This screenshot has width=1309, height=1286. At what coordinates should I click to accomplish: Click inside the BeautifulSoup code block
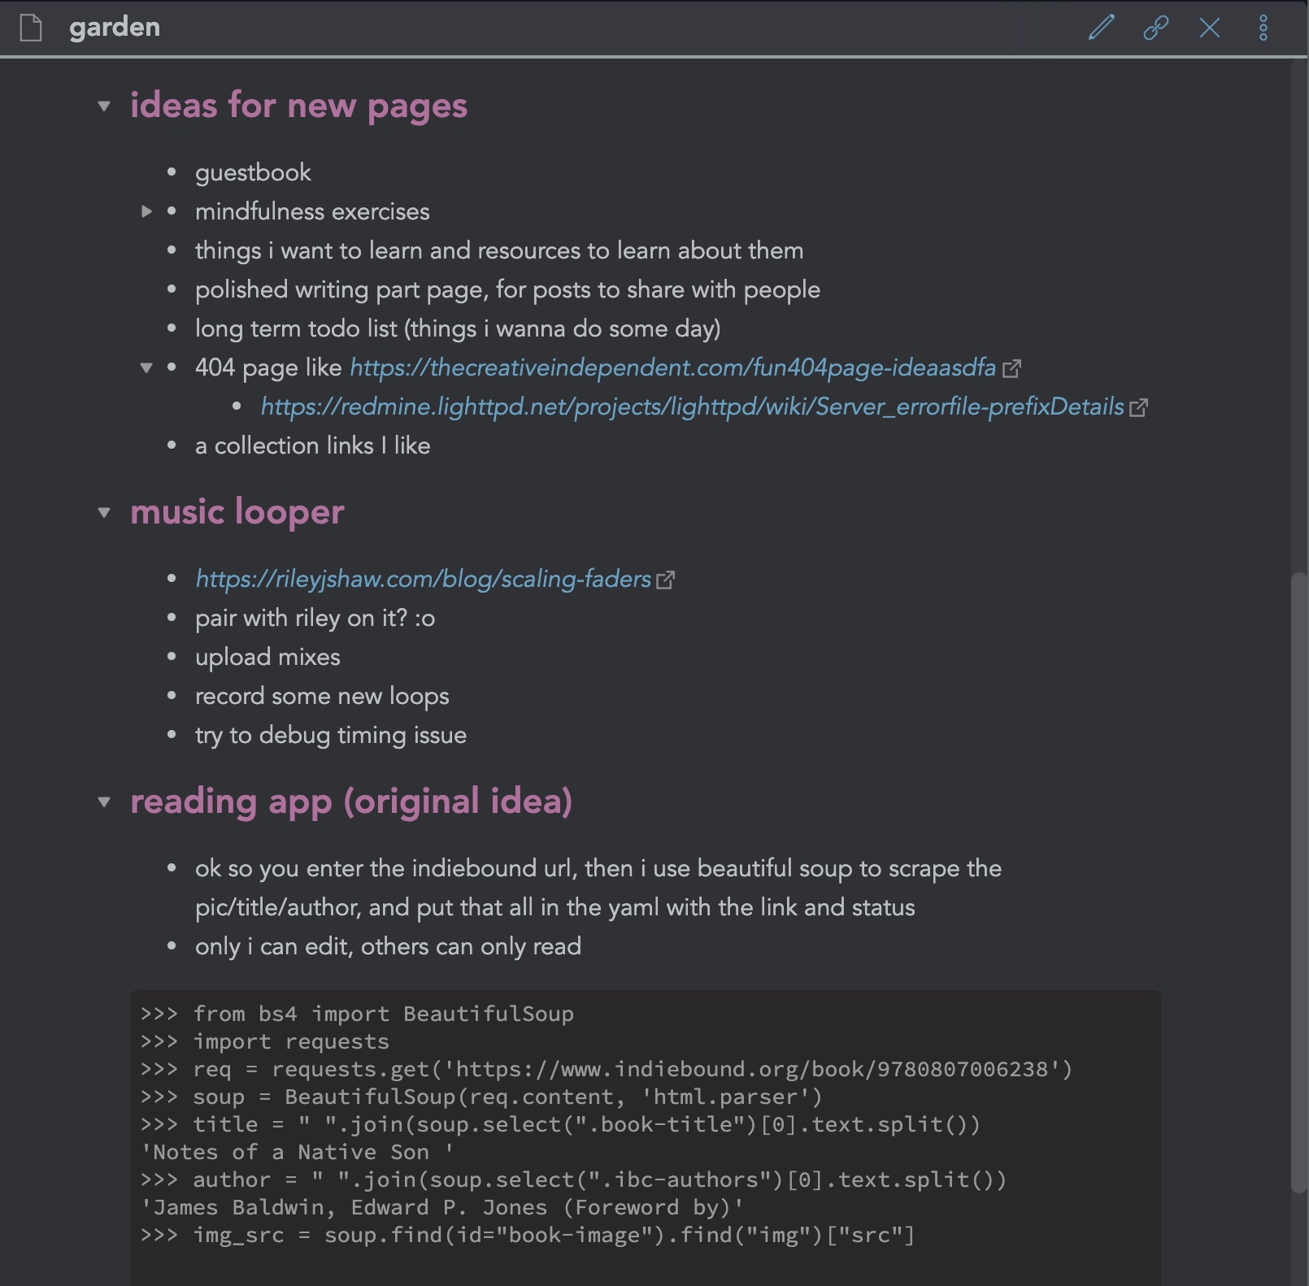pyautogui.click(x=644, y=1138)
